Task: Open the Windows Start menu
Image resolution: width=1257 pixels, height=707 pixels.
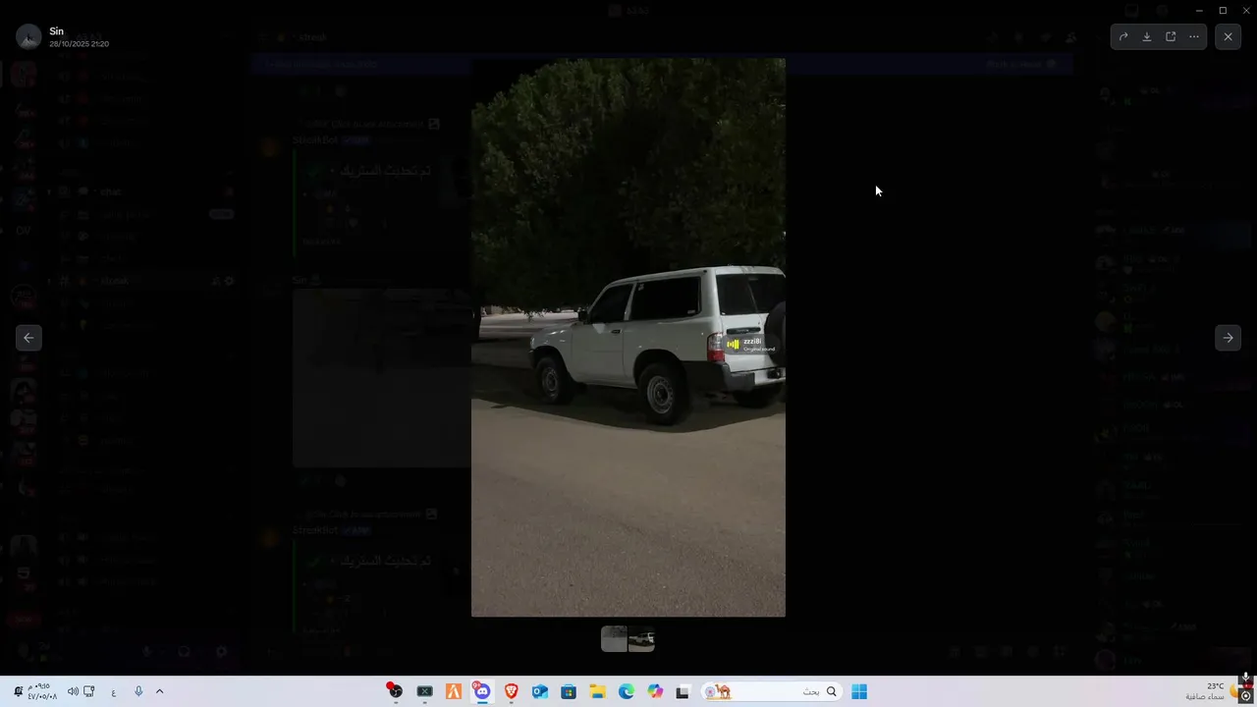Action: [x=859, y=691]
